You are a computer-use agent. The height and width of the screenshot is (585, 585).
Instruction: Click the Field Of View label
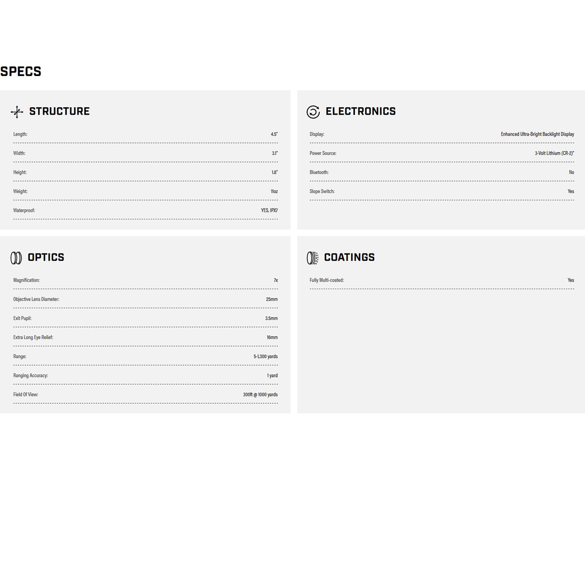(25, 394)
